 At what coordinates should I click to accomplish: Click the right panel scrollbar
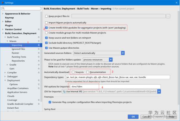coord(178,57)
